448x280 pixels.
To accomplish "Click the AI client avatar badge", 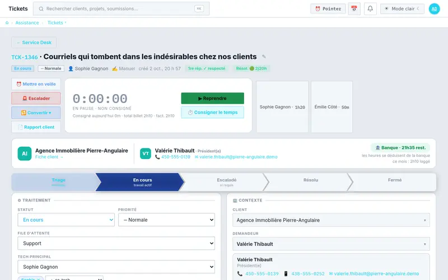I will pyautogui.click(x=25, y=153).
